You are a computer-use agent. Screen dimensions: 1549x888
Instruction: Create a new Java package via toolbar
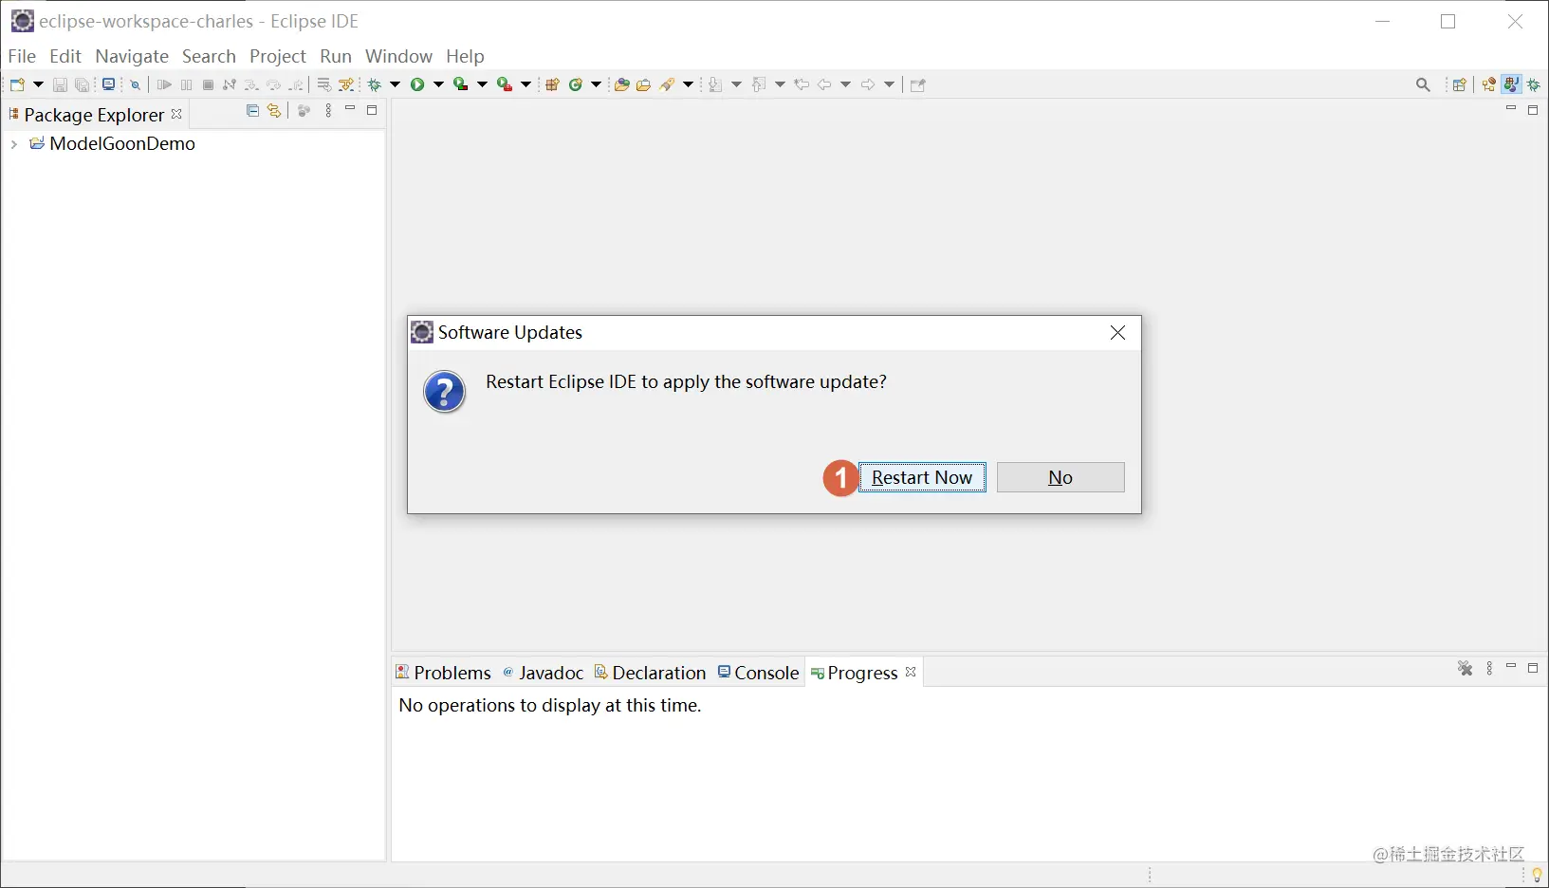click(x=552, y=84)
